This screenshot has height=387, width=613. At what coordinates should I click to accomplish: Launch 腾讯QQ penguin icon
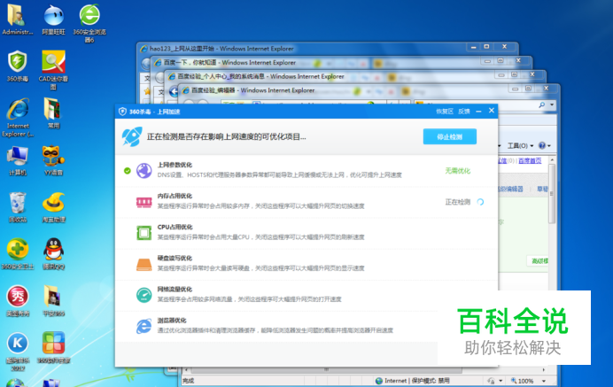[x=53, y=254]
